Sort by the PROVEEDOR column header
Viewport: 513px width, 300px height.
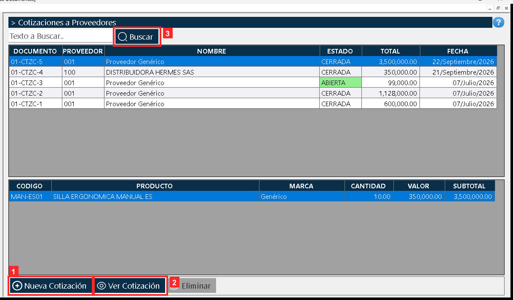(x=83, y=51)
